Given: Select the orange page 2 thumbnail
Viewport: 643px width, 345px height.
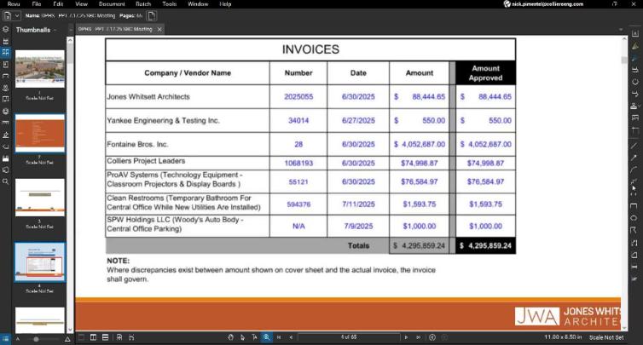Looking at the screenshot, I should click(40, 133).
